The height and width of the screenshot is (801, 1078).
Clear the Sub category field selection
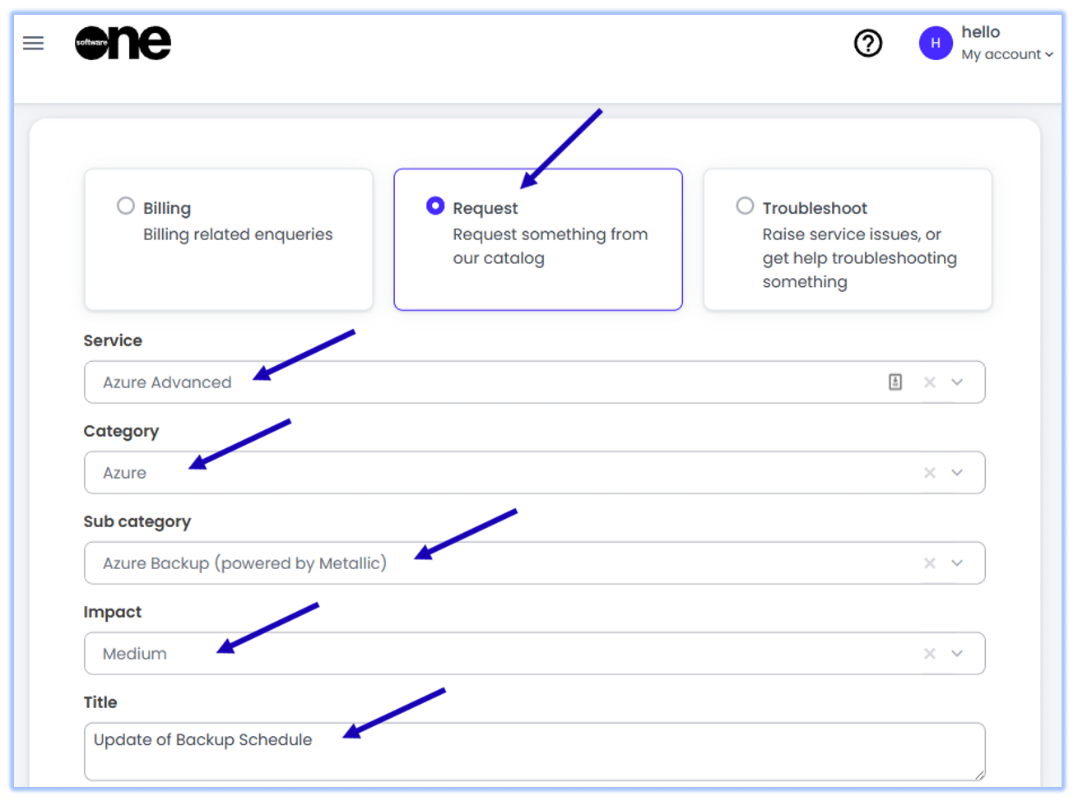click(x=930, y=563)
